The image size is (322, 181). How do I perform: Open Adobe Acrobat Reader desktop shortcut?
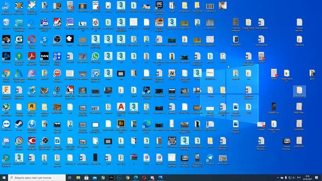(32, 56)
